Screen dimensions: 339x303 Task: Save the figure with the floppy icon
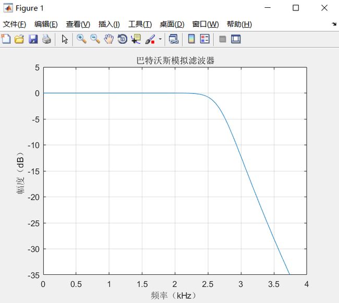pyautogui.click(x=33, y=39)
